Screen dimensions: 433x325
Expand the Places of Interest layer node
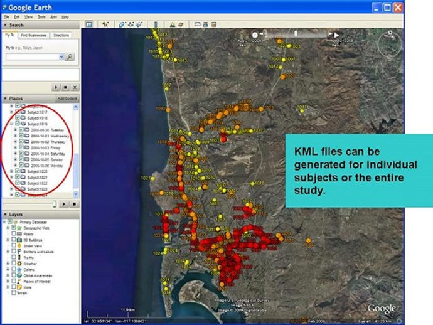tap(8, 281)
